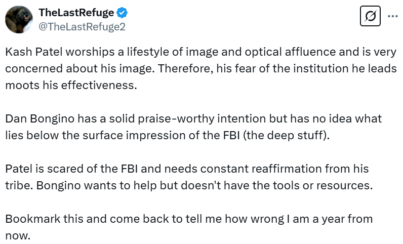Click the Grok explain post icon

coord(370,17)
